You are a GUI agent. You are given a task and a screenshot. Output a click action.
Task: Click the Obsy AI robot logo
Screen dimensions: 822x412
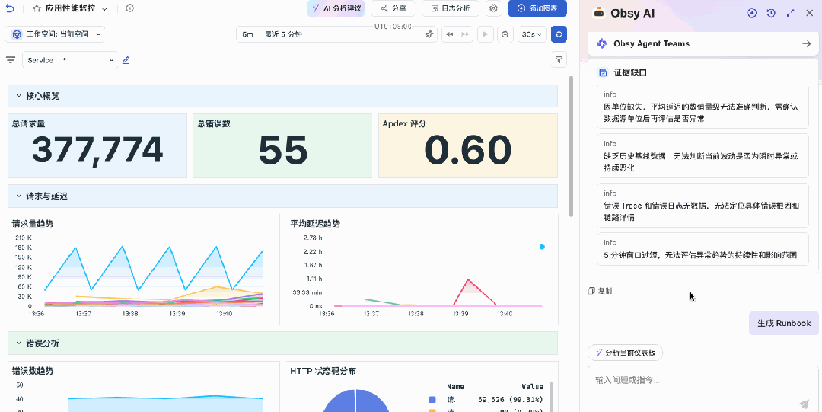pyautogui.click(x=598, y=13)
